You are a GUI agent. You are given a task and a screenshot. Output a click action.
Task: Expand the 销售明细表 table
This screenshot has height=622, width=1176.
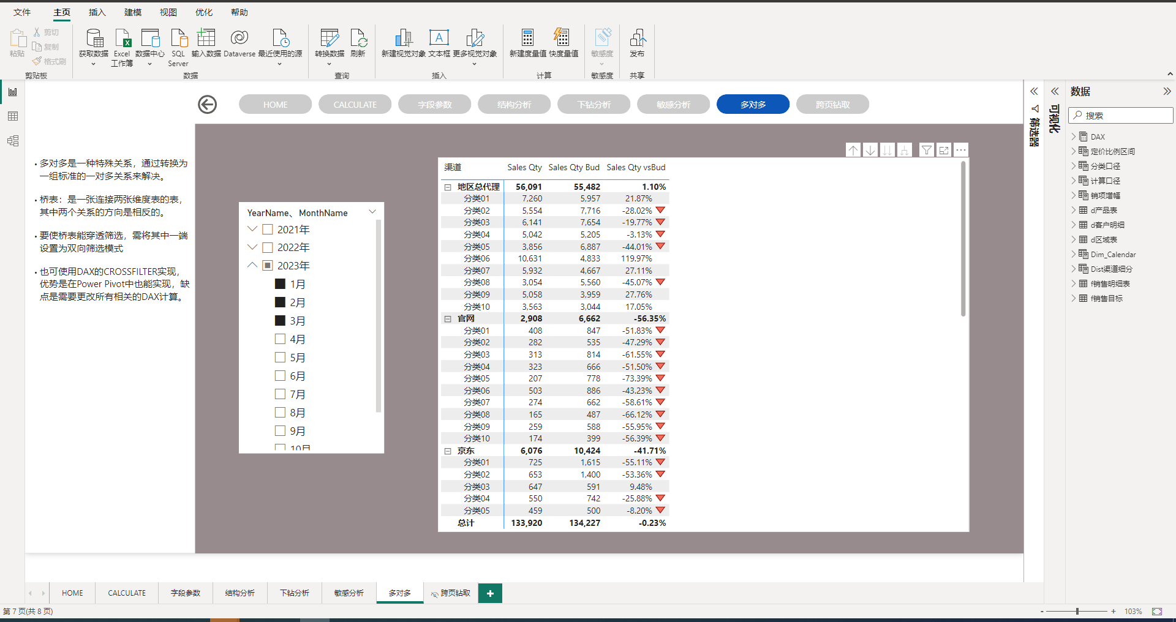(1074, 283)
